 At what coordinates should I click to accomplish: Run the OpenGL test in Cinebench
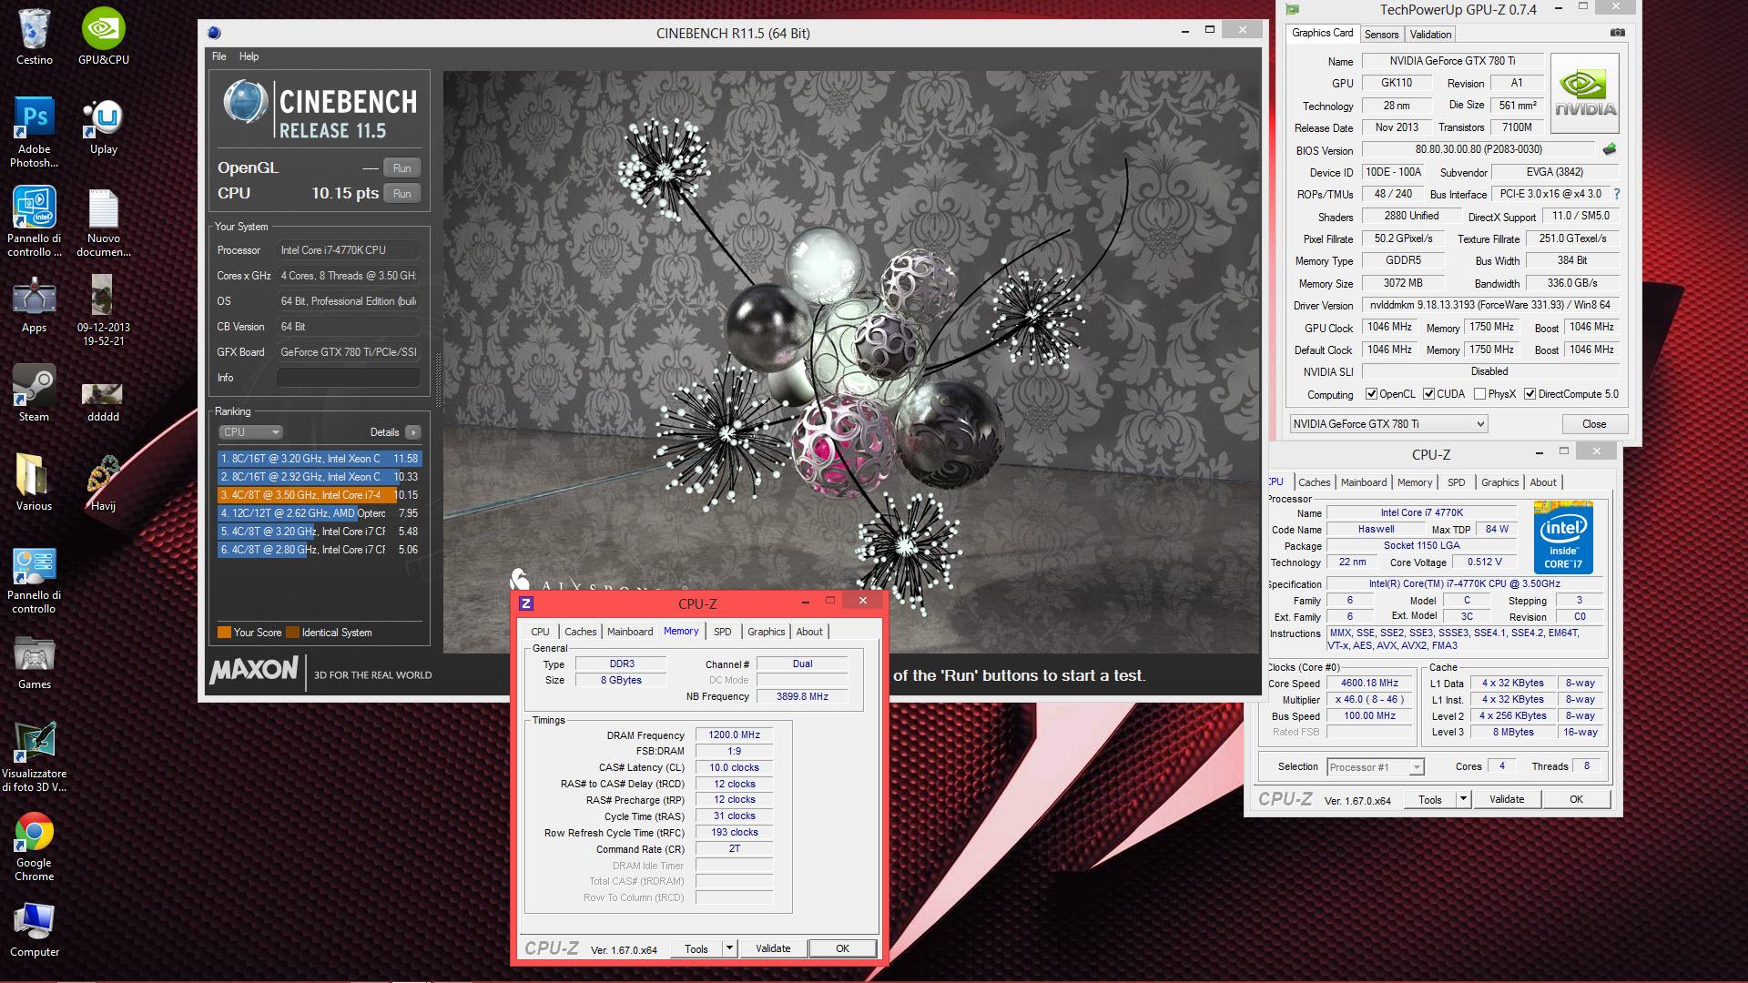[401, 168]
